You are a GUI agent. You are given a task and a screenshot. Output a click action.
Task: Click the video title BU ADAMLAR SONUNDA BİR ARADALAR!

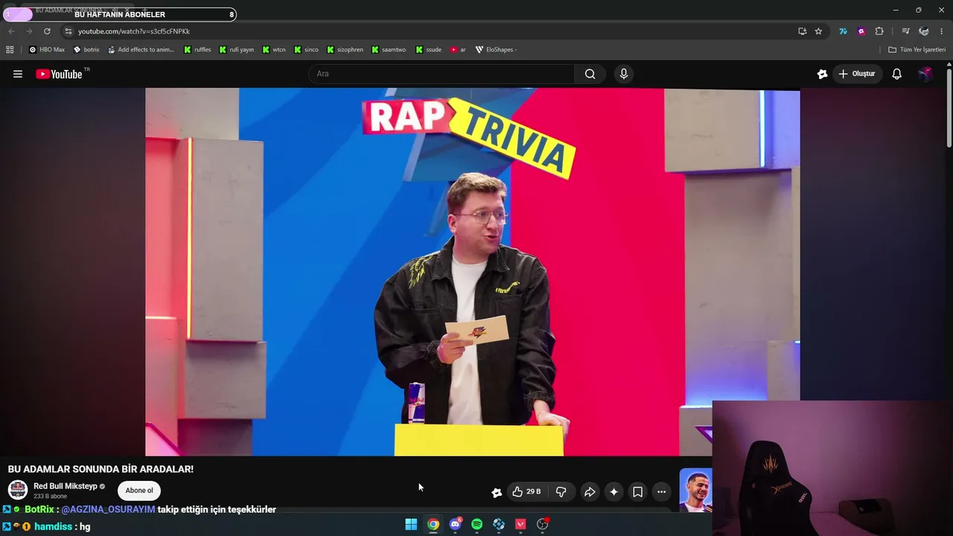click(101, 469)
